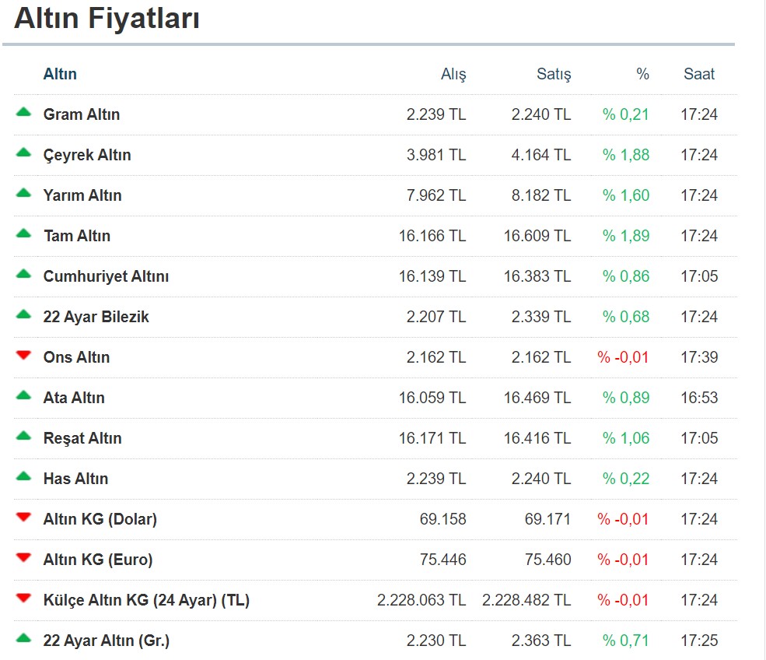Viewport: 766px width, 660px height.
Task: Click the green rise arrow beside Gram Altın
Action: pyautogui.click(x=23, y=114)
